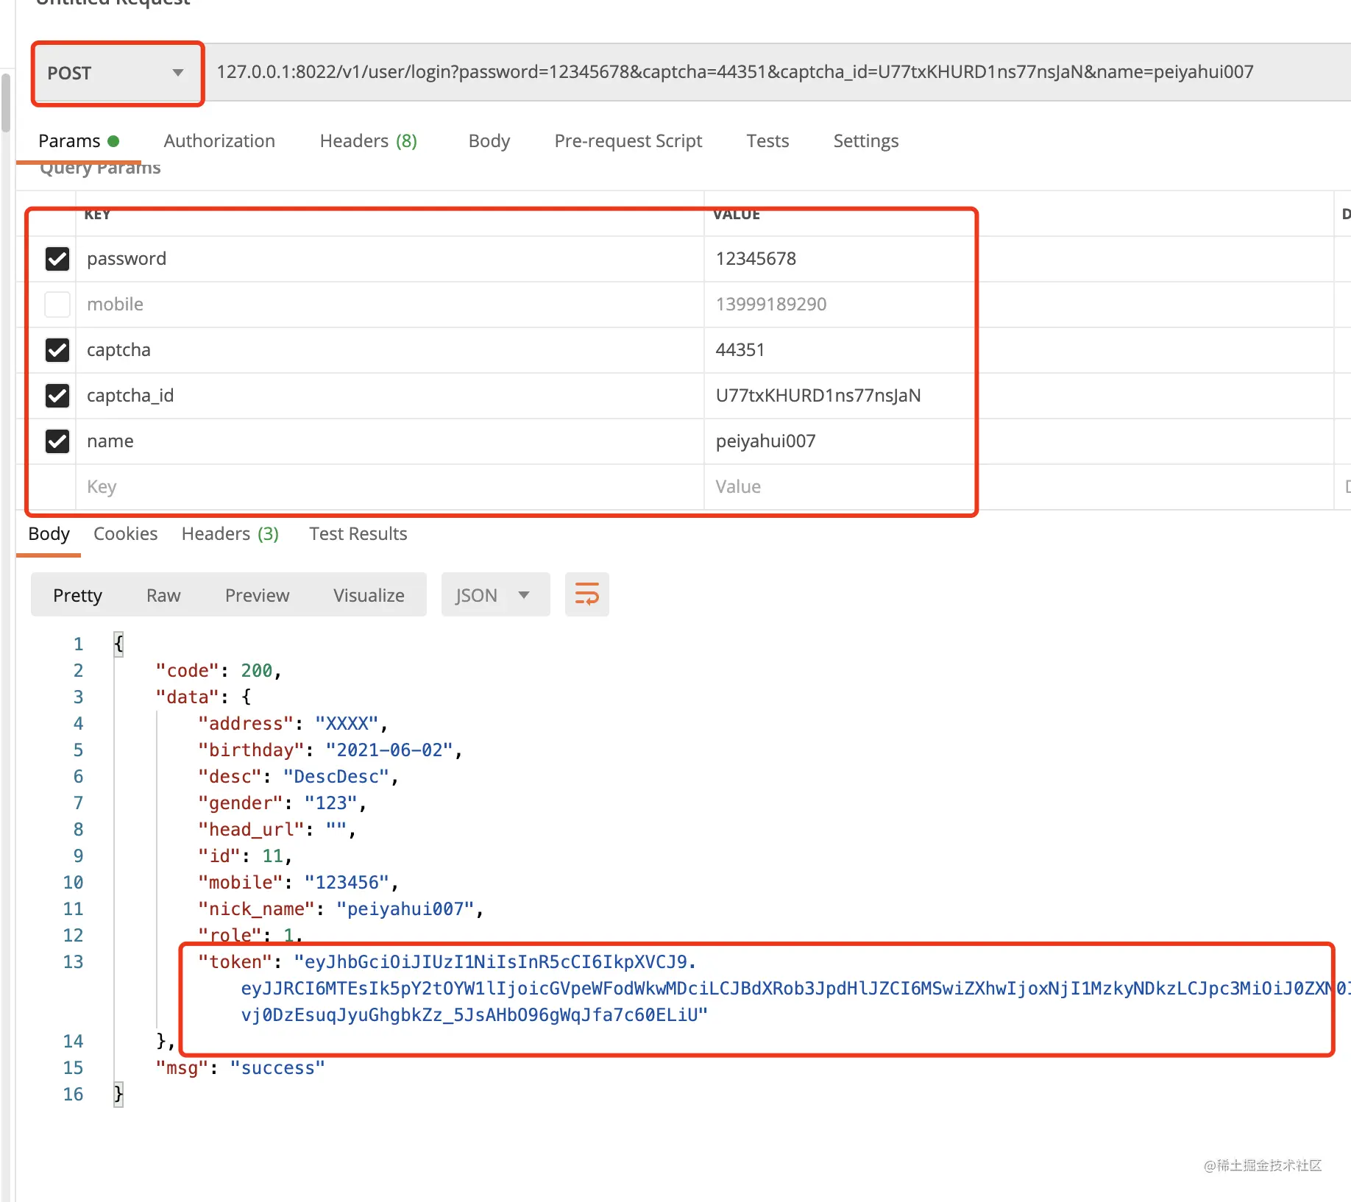Select the Pretty view mode
1351x1202 pixels.
pyautogui.click(x=77, y=595)
